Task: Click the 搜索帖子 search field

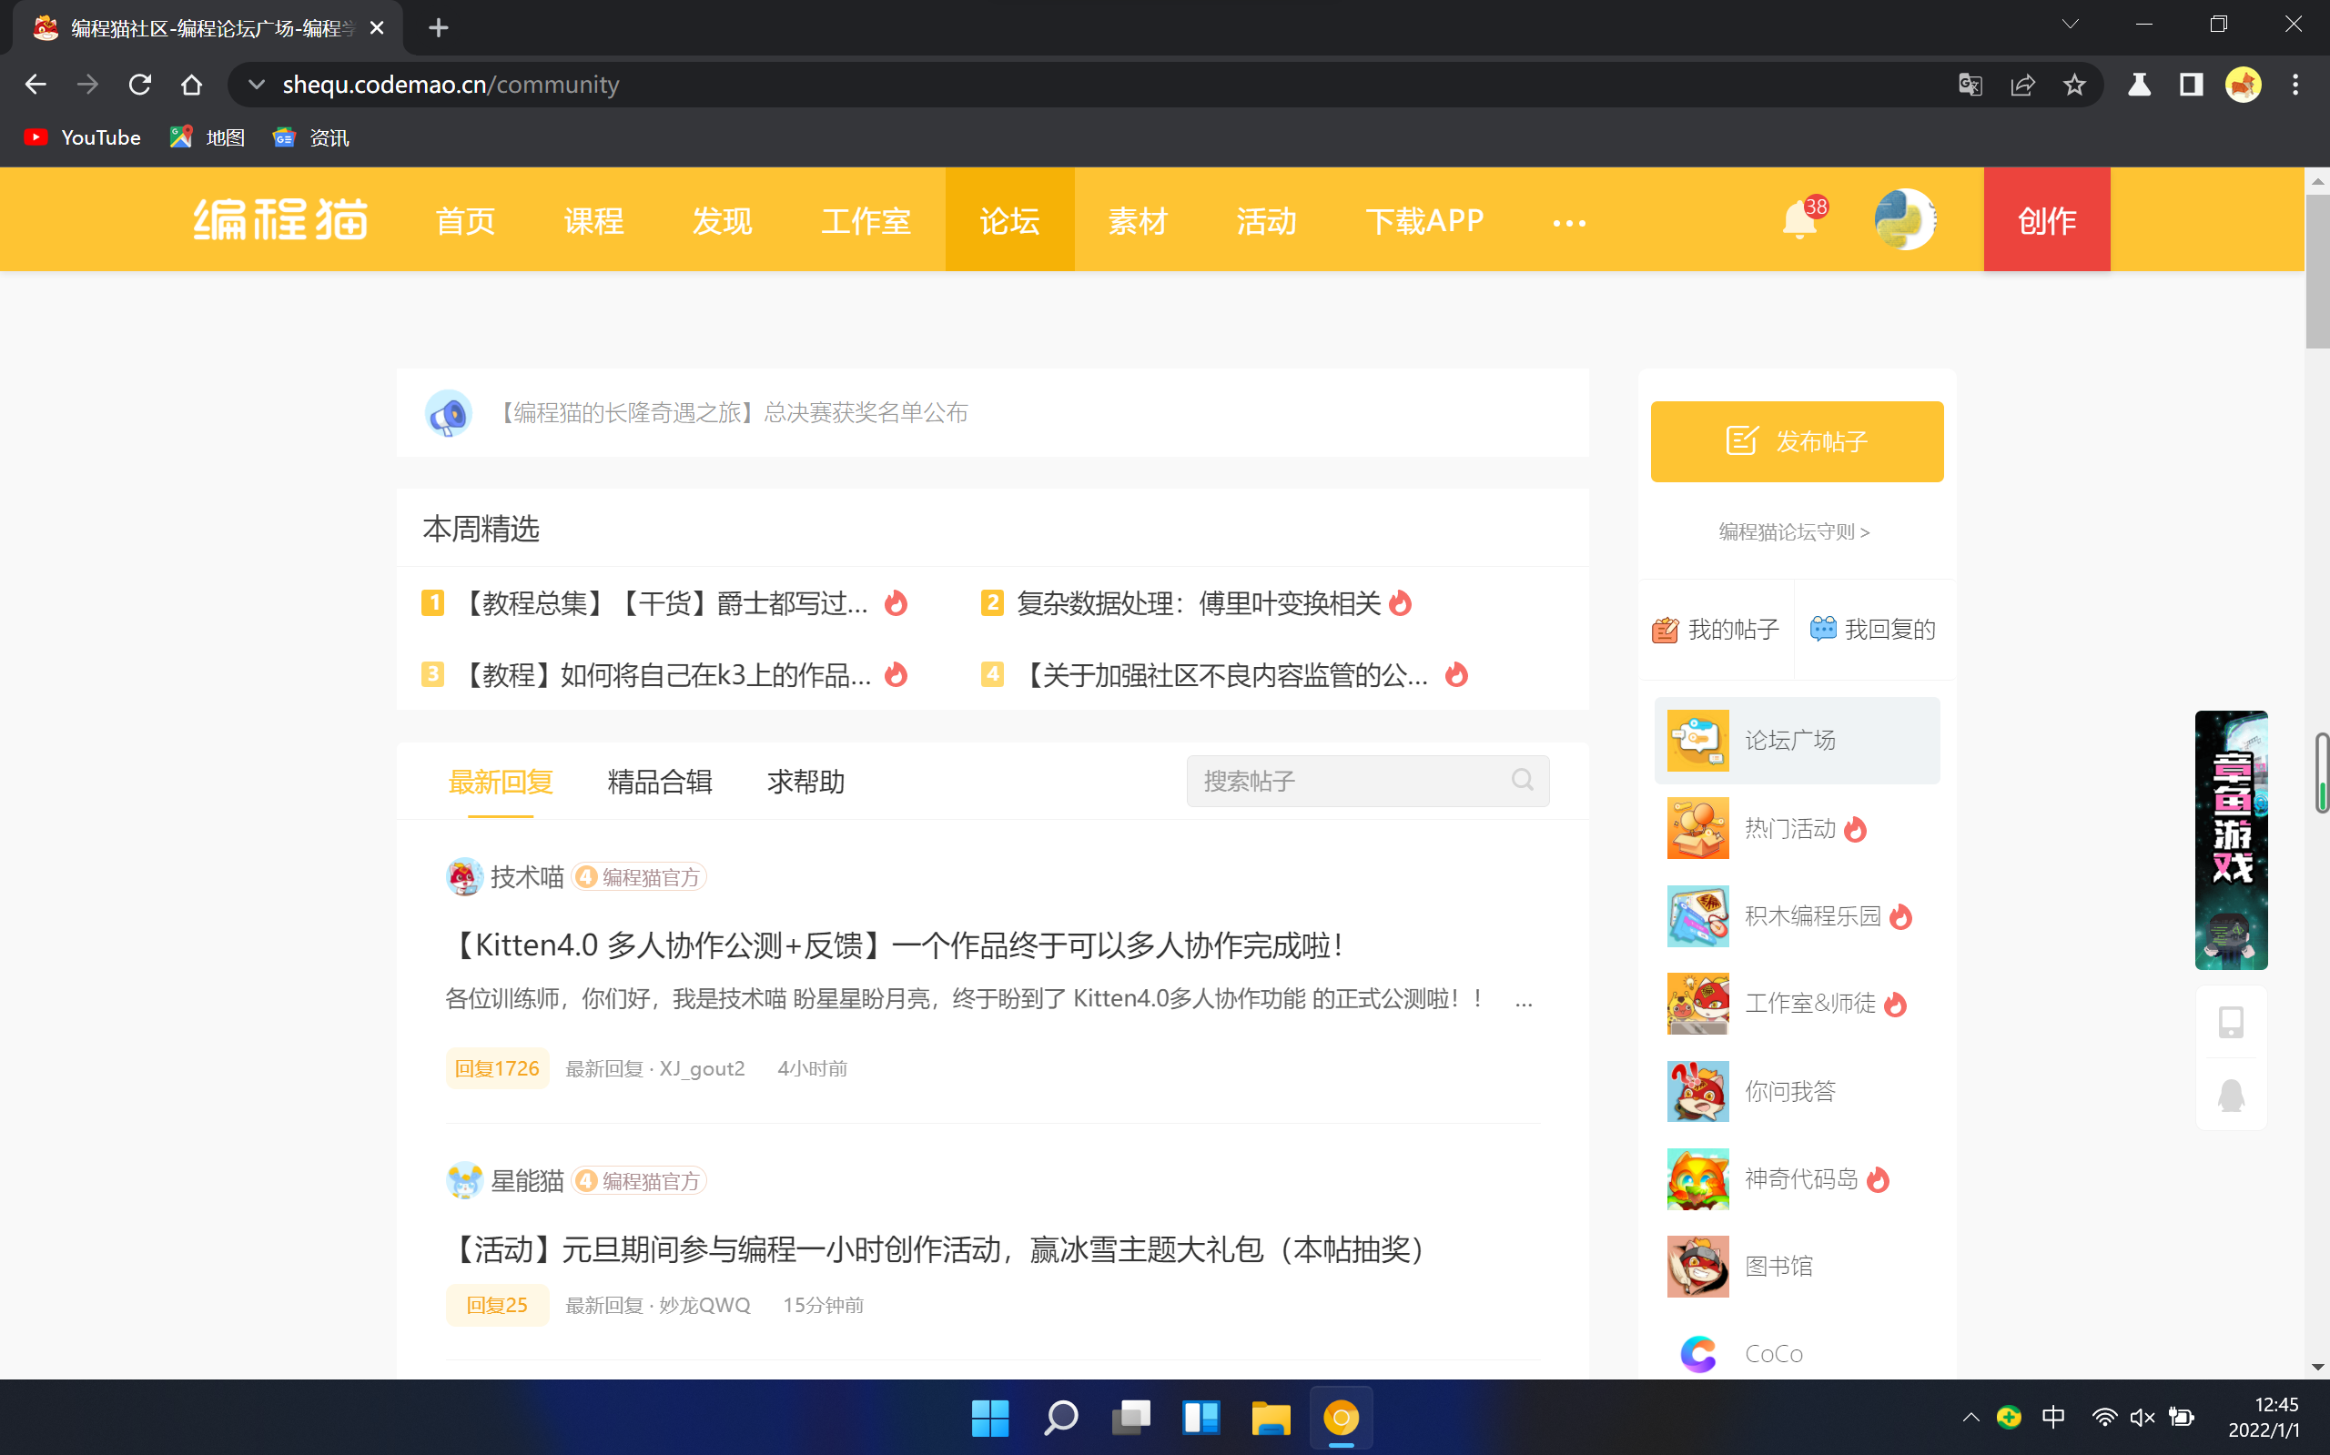Action: (x=1368, y=781)
